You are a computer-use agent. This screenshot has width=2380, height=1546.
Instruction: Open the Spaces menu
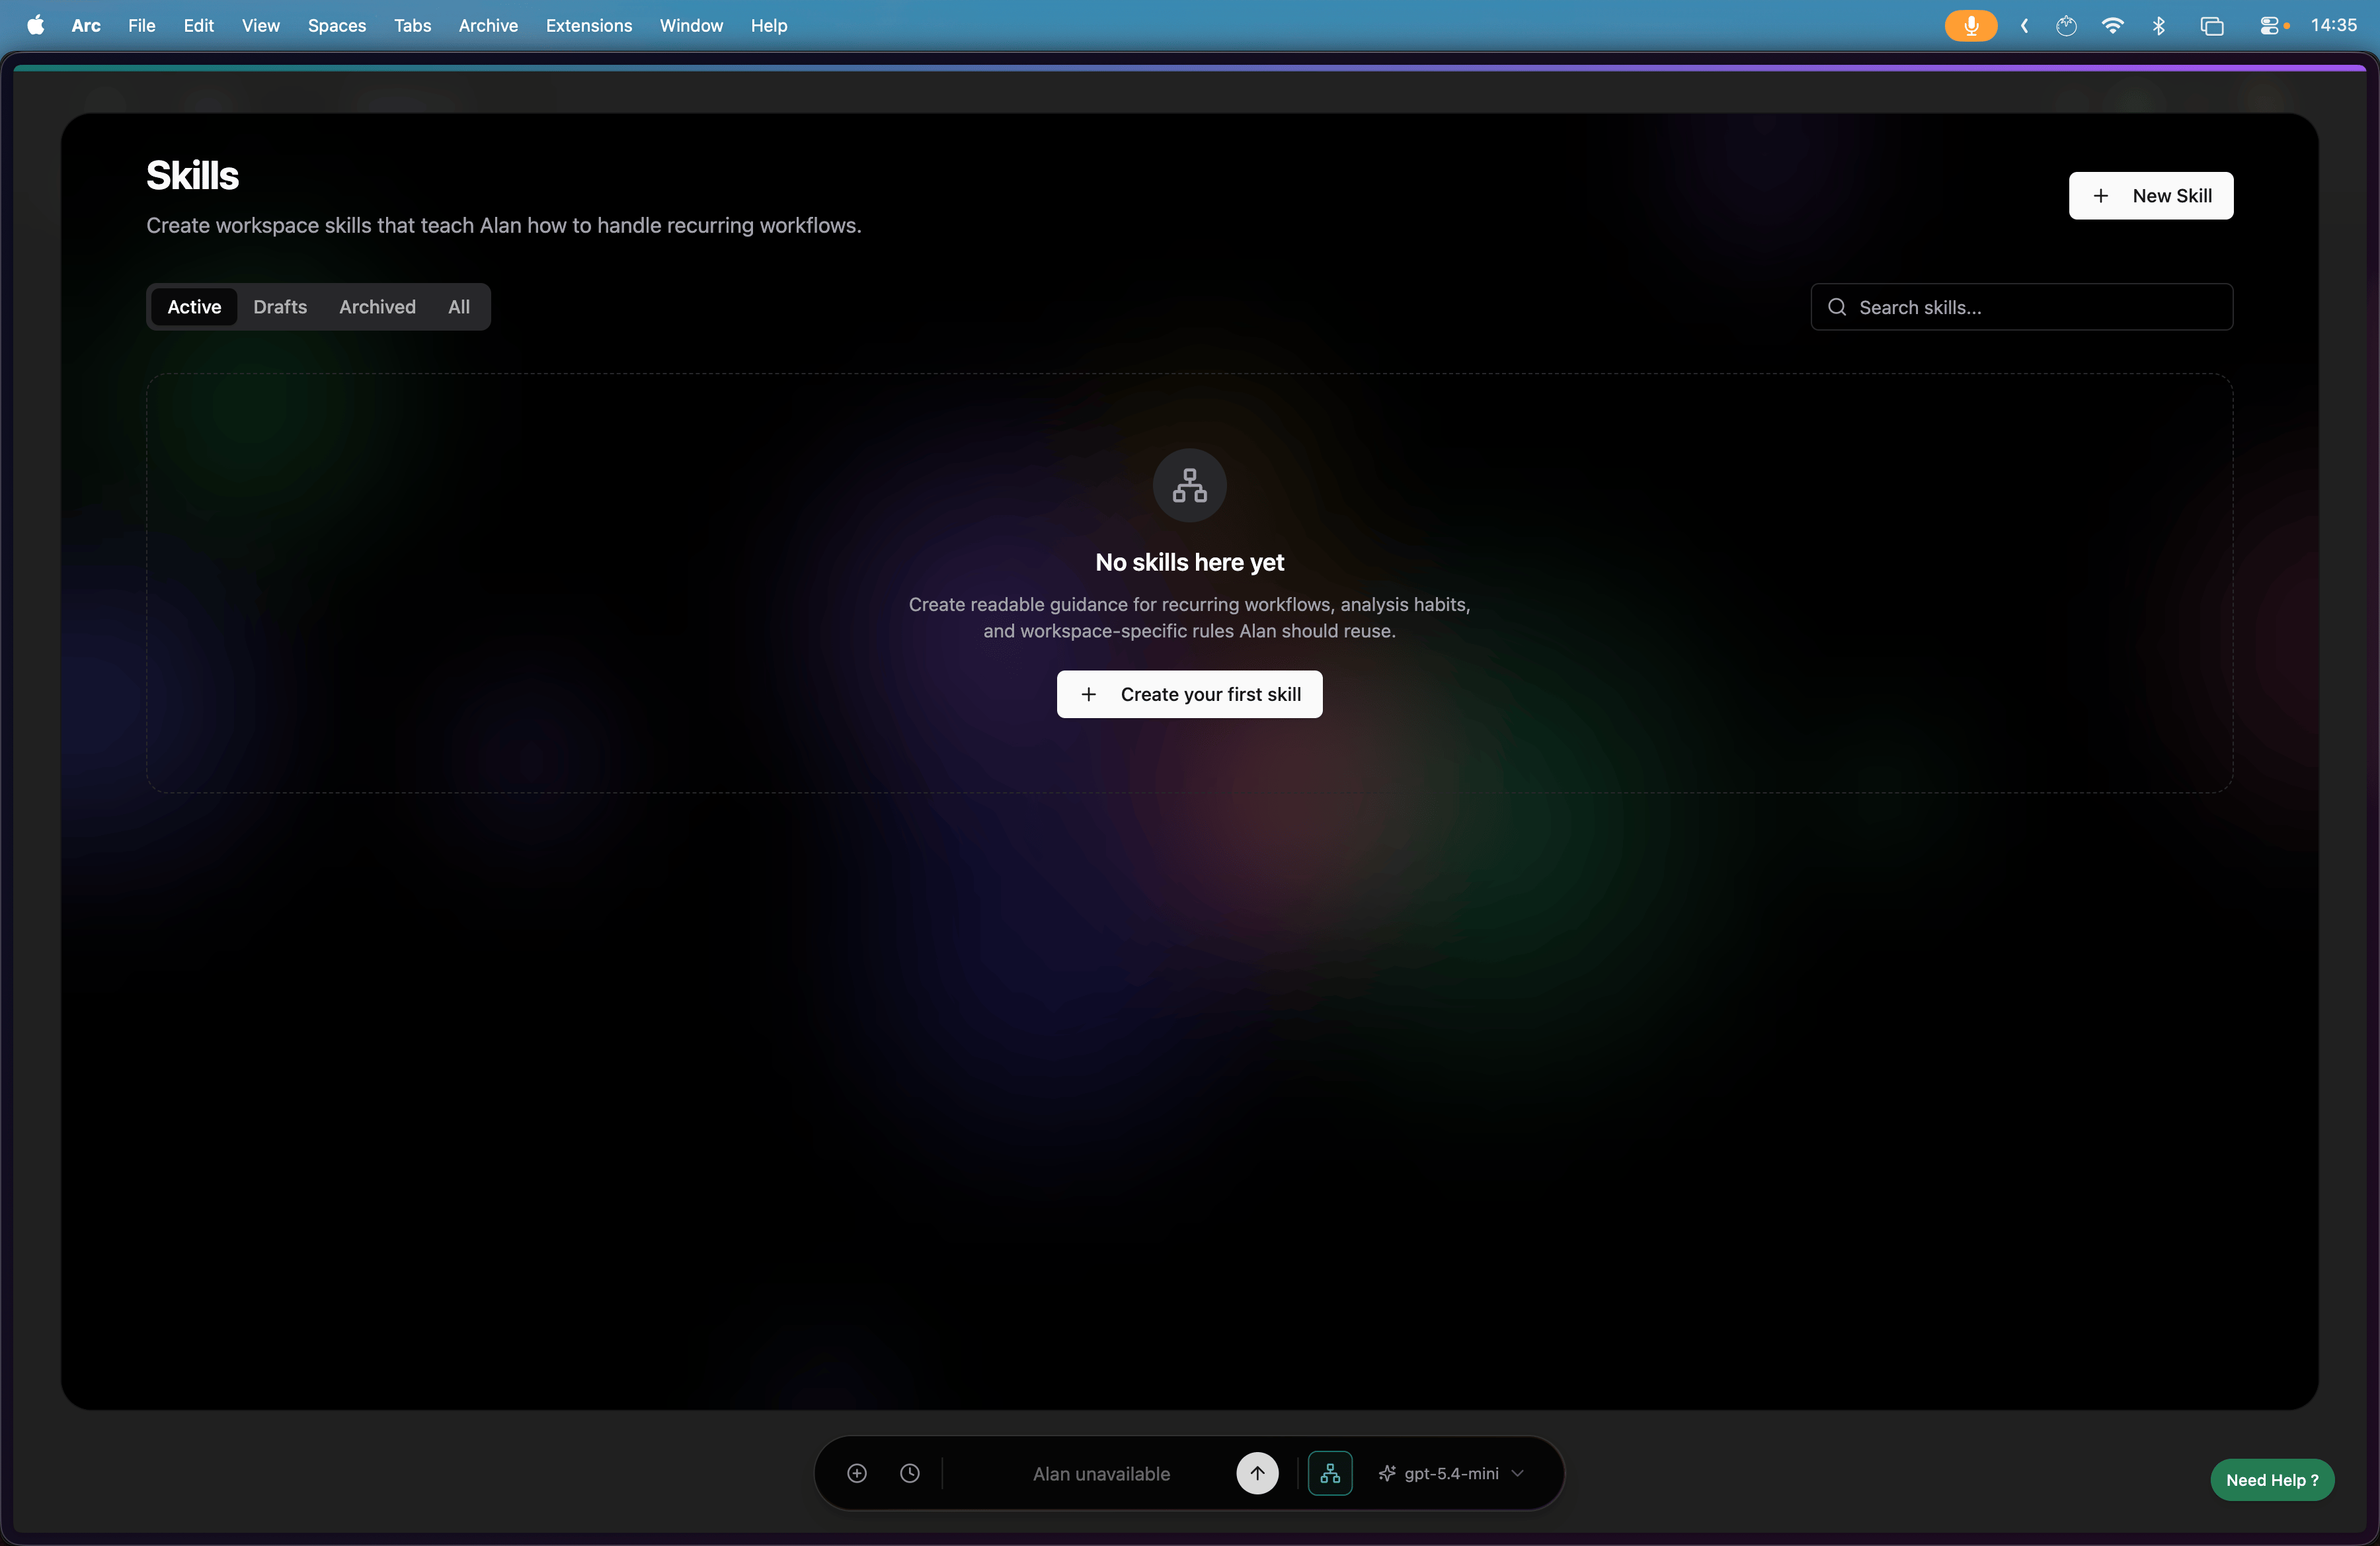(337, 25)
